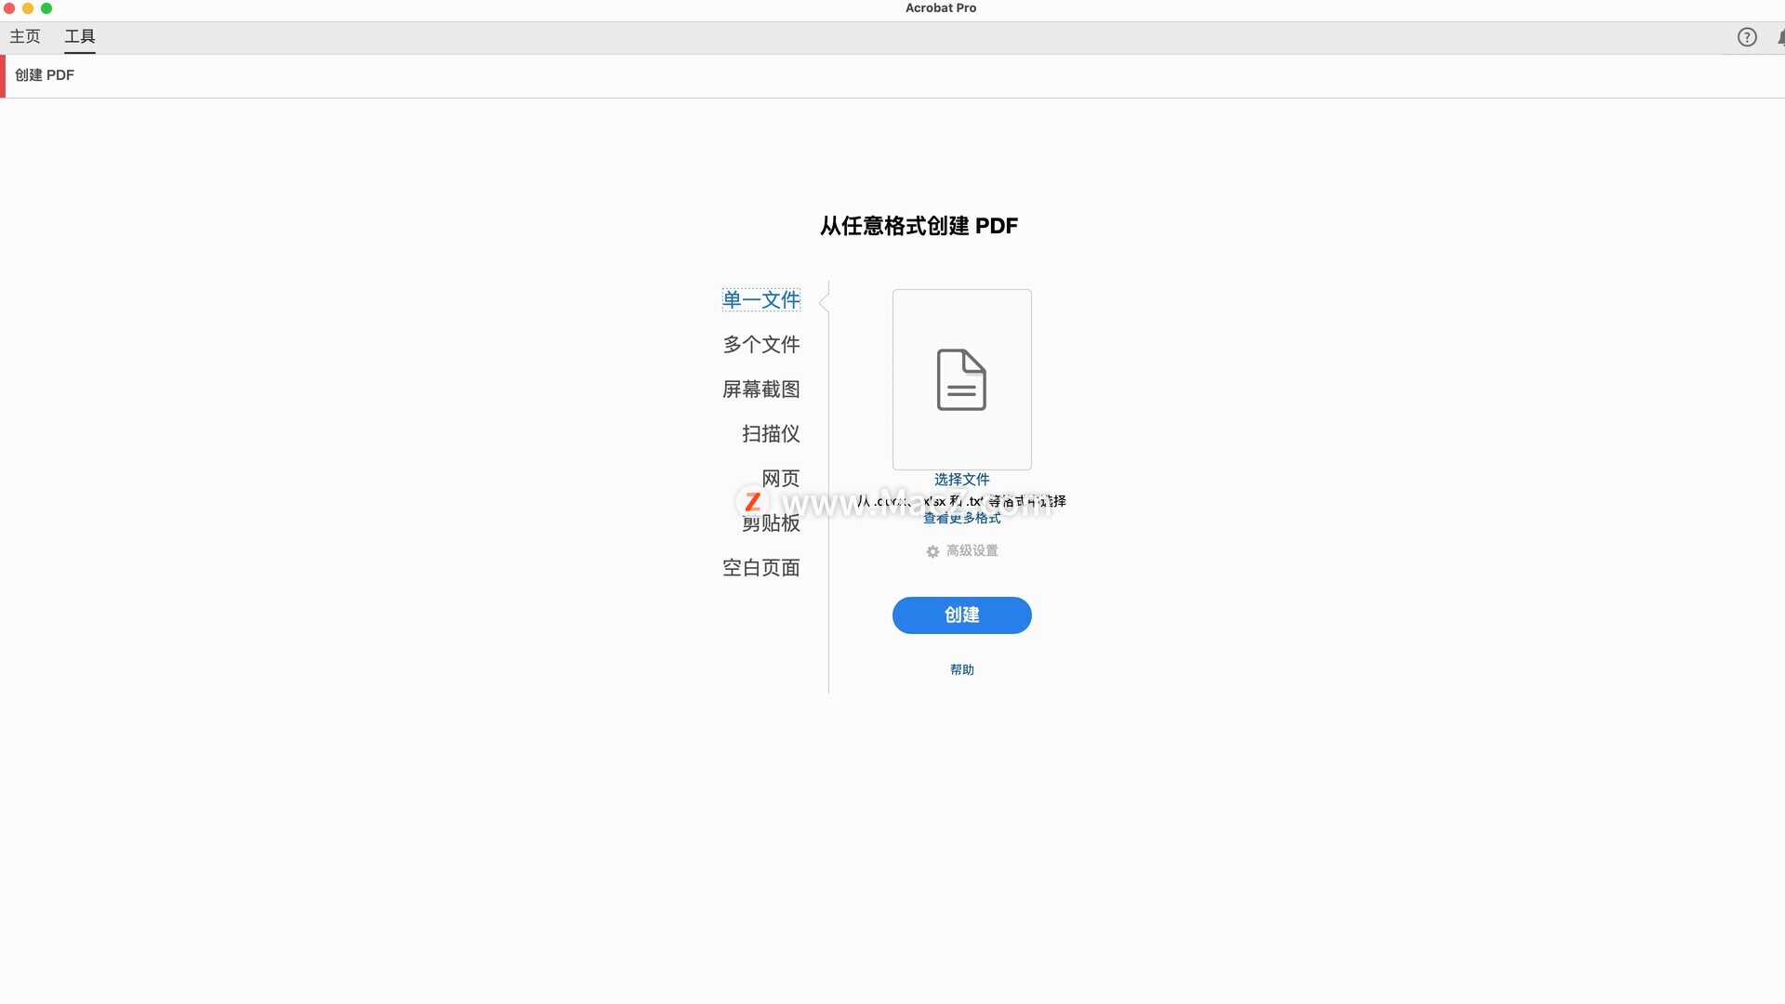1785x1004 pixels.
Task: Open the help question mark icon
Action: click(x=1747, y=37)
